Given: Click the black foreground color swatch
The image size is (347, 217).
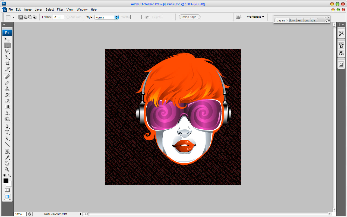Looking at the screenshot, I should 6,181.
